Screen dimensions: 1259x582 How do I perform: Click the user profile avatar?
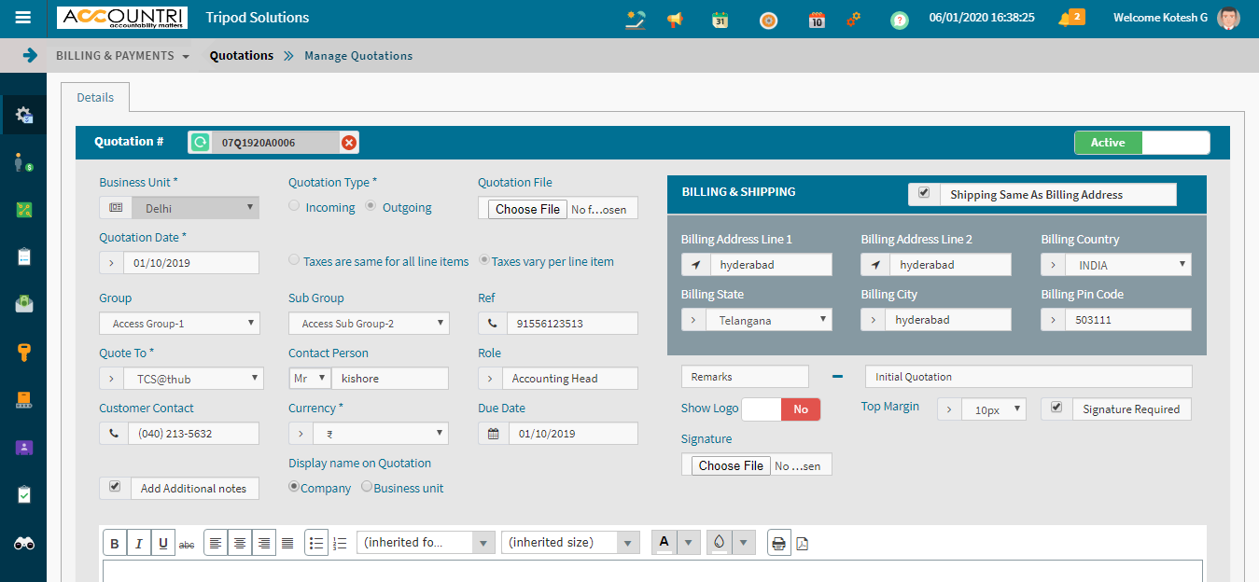tap(1228, 18)
